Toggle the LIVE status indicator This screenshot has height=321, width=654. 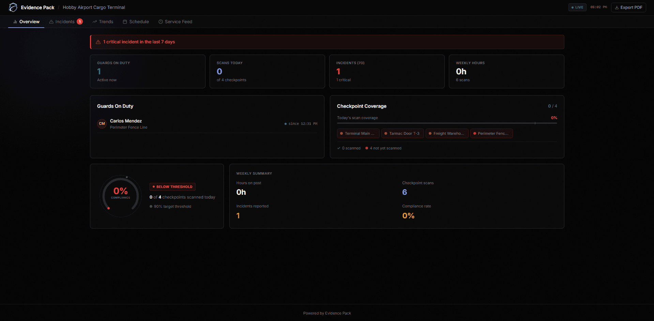pos(577,7)
